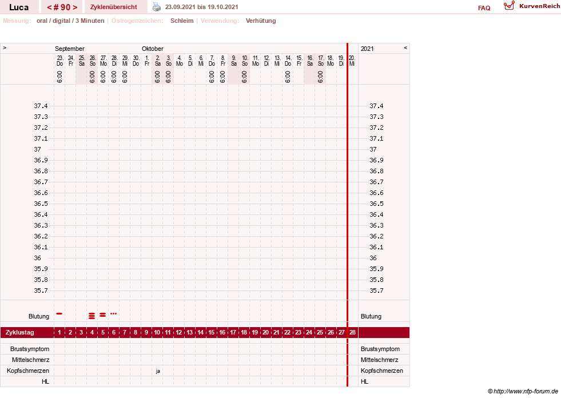The image size is (561, 398).
Task: Click the left HL row label
Action: (45, 381)
